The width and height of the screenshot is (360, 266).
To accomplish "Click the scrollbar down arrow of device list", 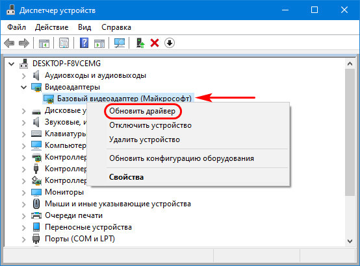I will 350,241.
